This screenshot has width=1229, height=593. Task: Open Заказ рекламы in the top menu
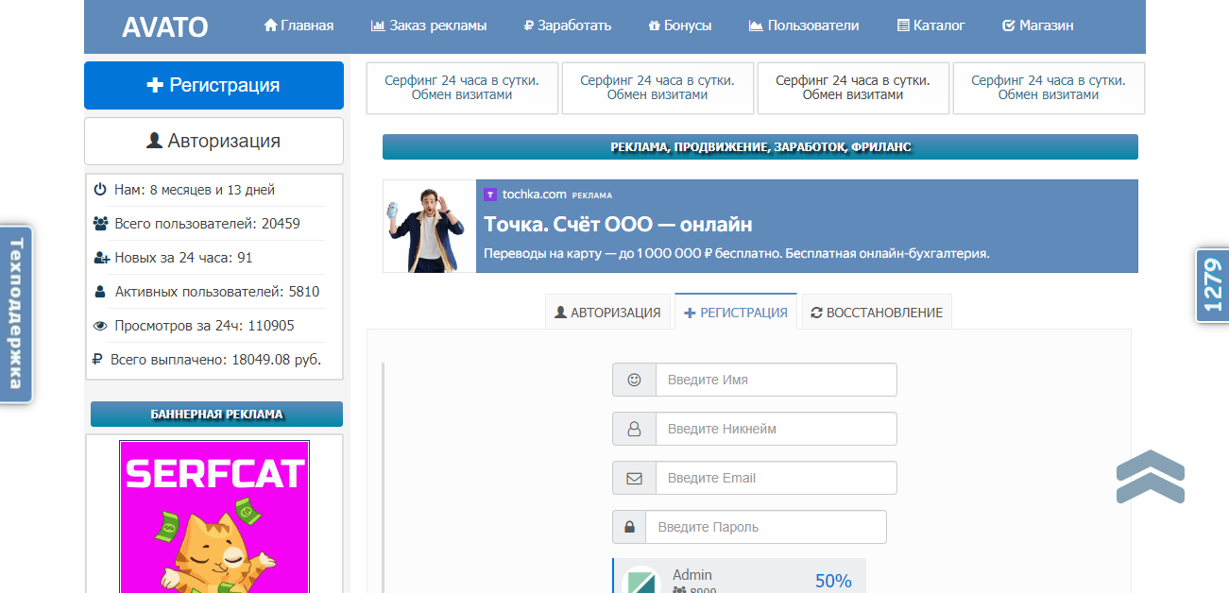click(x=429, y=25)
